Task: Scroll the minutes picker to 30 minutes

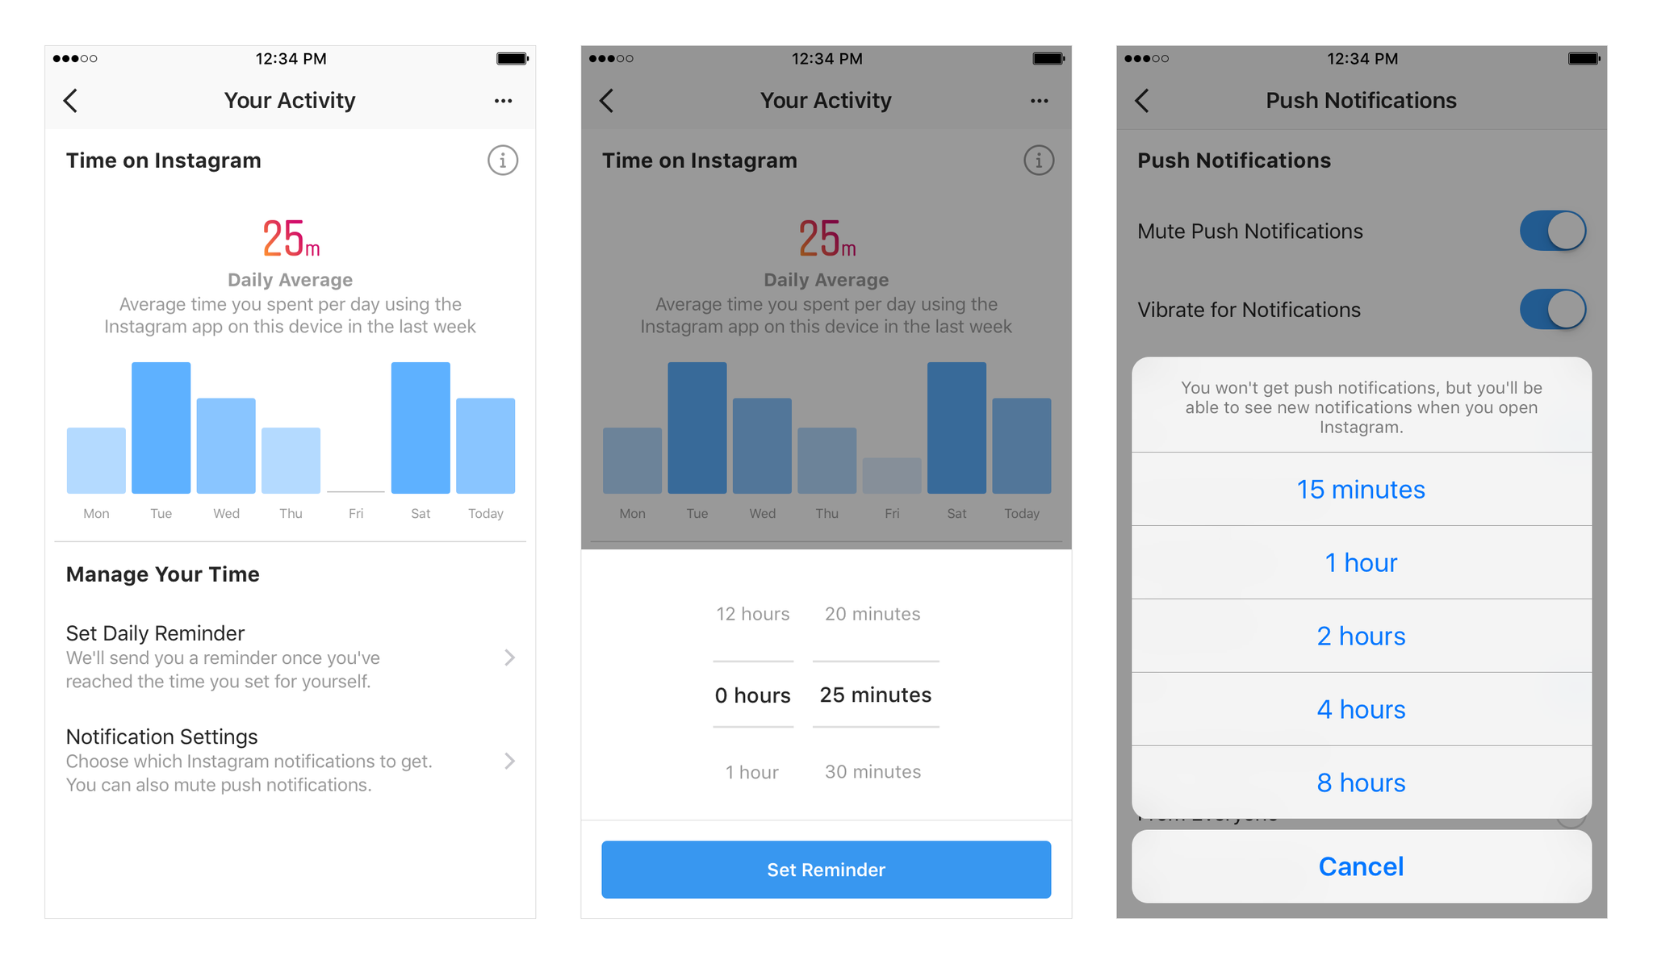Action: pyautogui.click(x=875, y=772)
